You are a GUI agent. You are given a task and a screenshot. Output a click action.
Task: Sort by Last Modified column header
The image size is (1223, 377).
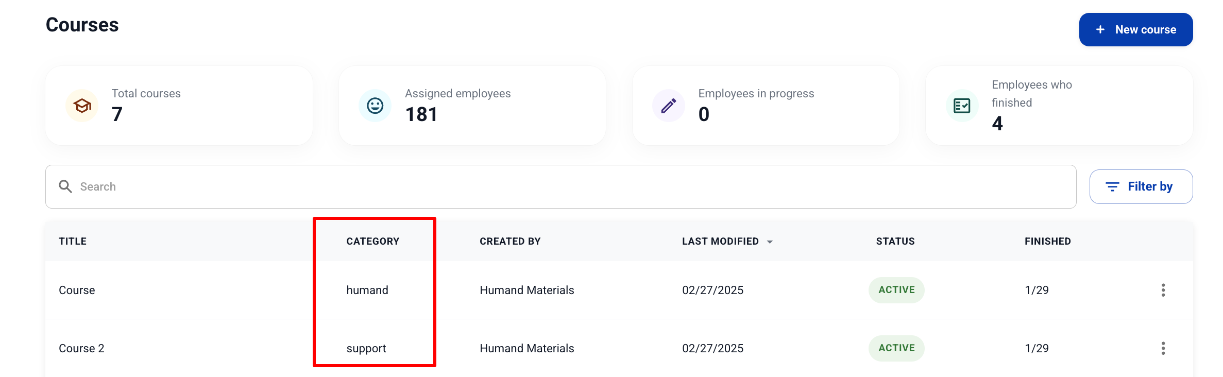tap(720, 241)
